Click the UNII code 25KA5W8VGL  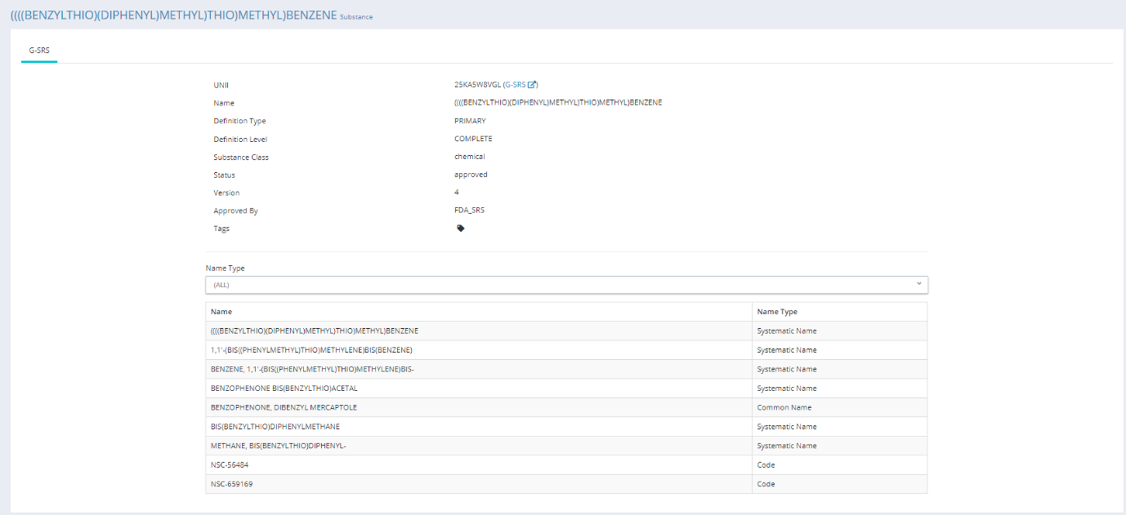tap(477, 84)
